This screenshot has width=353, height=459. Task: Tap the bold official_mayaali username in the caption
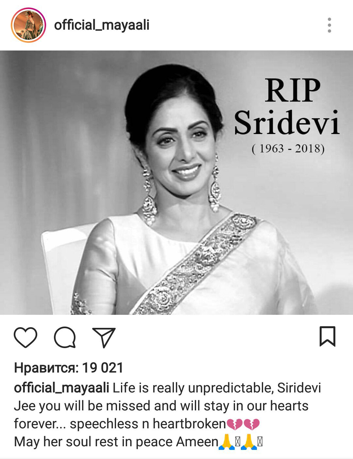(61, 388)
